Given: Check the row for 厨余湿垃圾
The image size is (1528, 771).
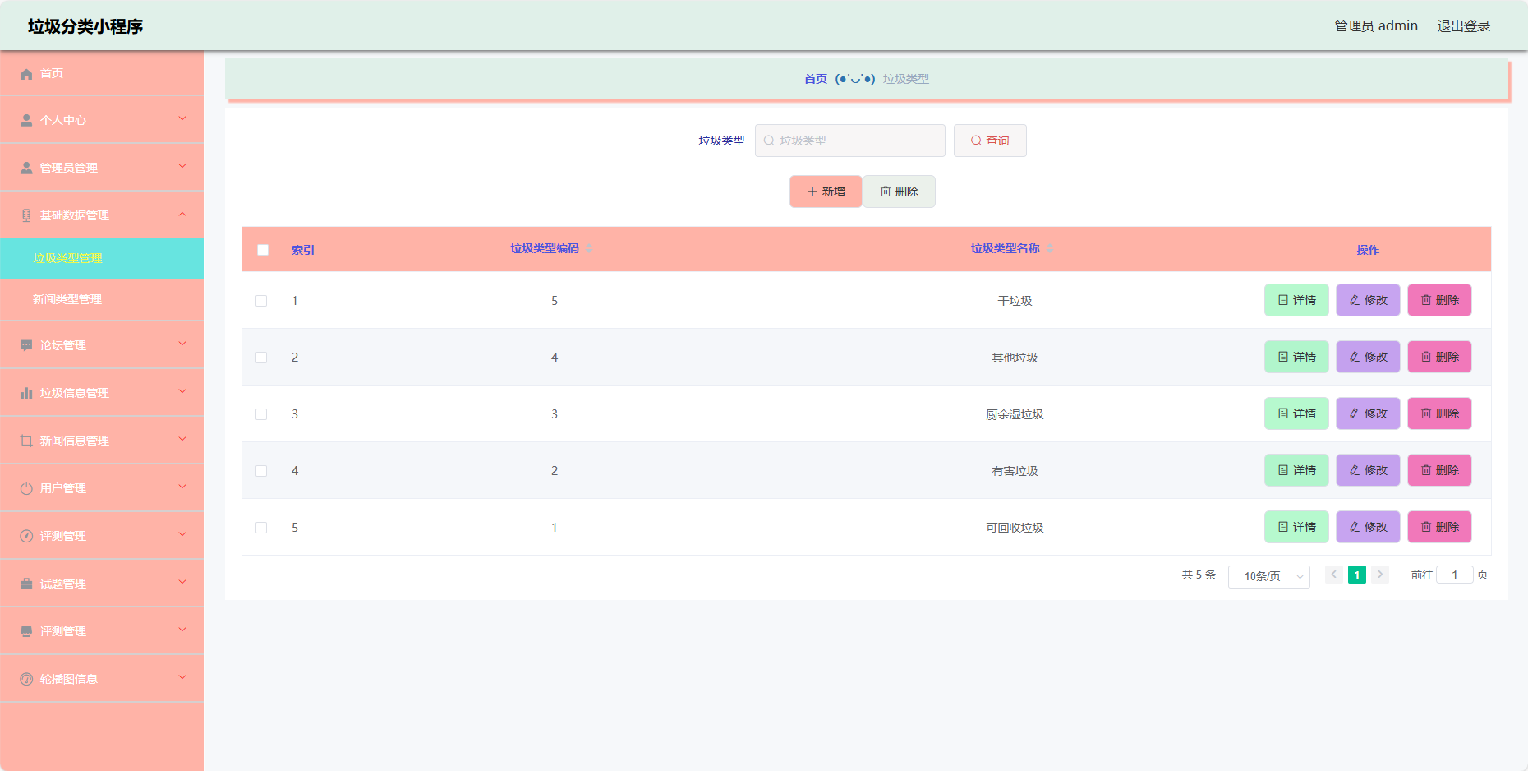Looking at the screenshot, I should click(x=261, y=414).
